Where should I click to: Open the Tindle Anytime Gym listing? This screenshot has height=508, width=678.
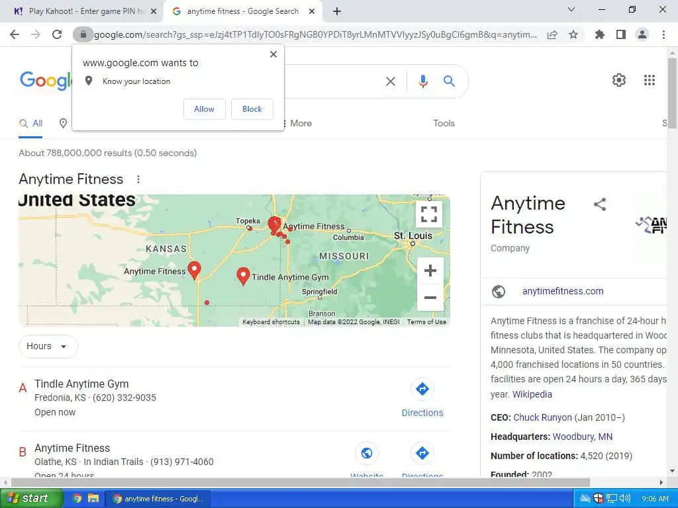81,384
